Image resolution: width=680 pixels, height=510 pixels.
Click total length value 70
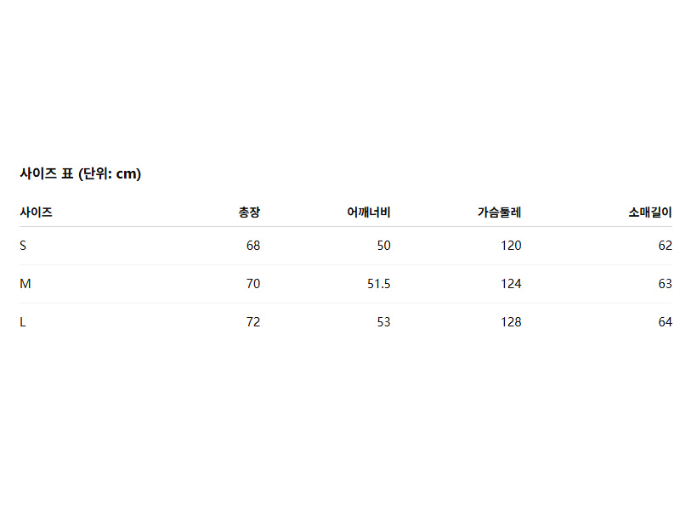252,284
